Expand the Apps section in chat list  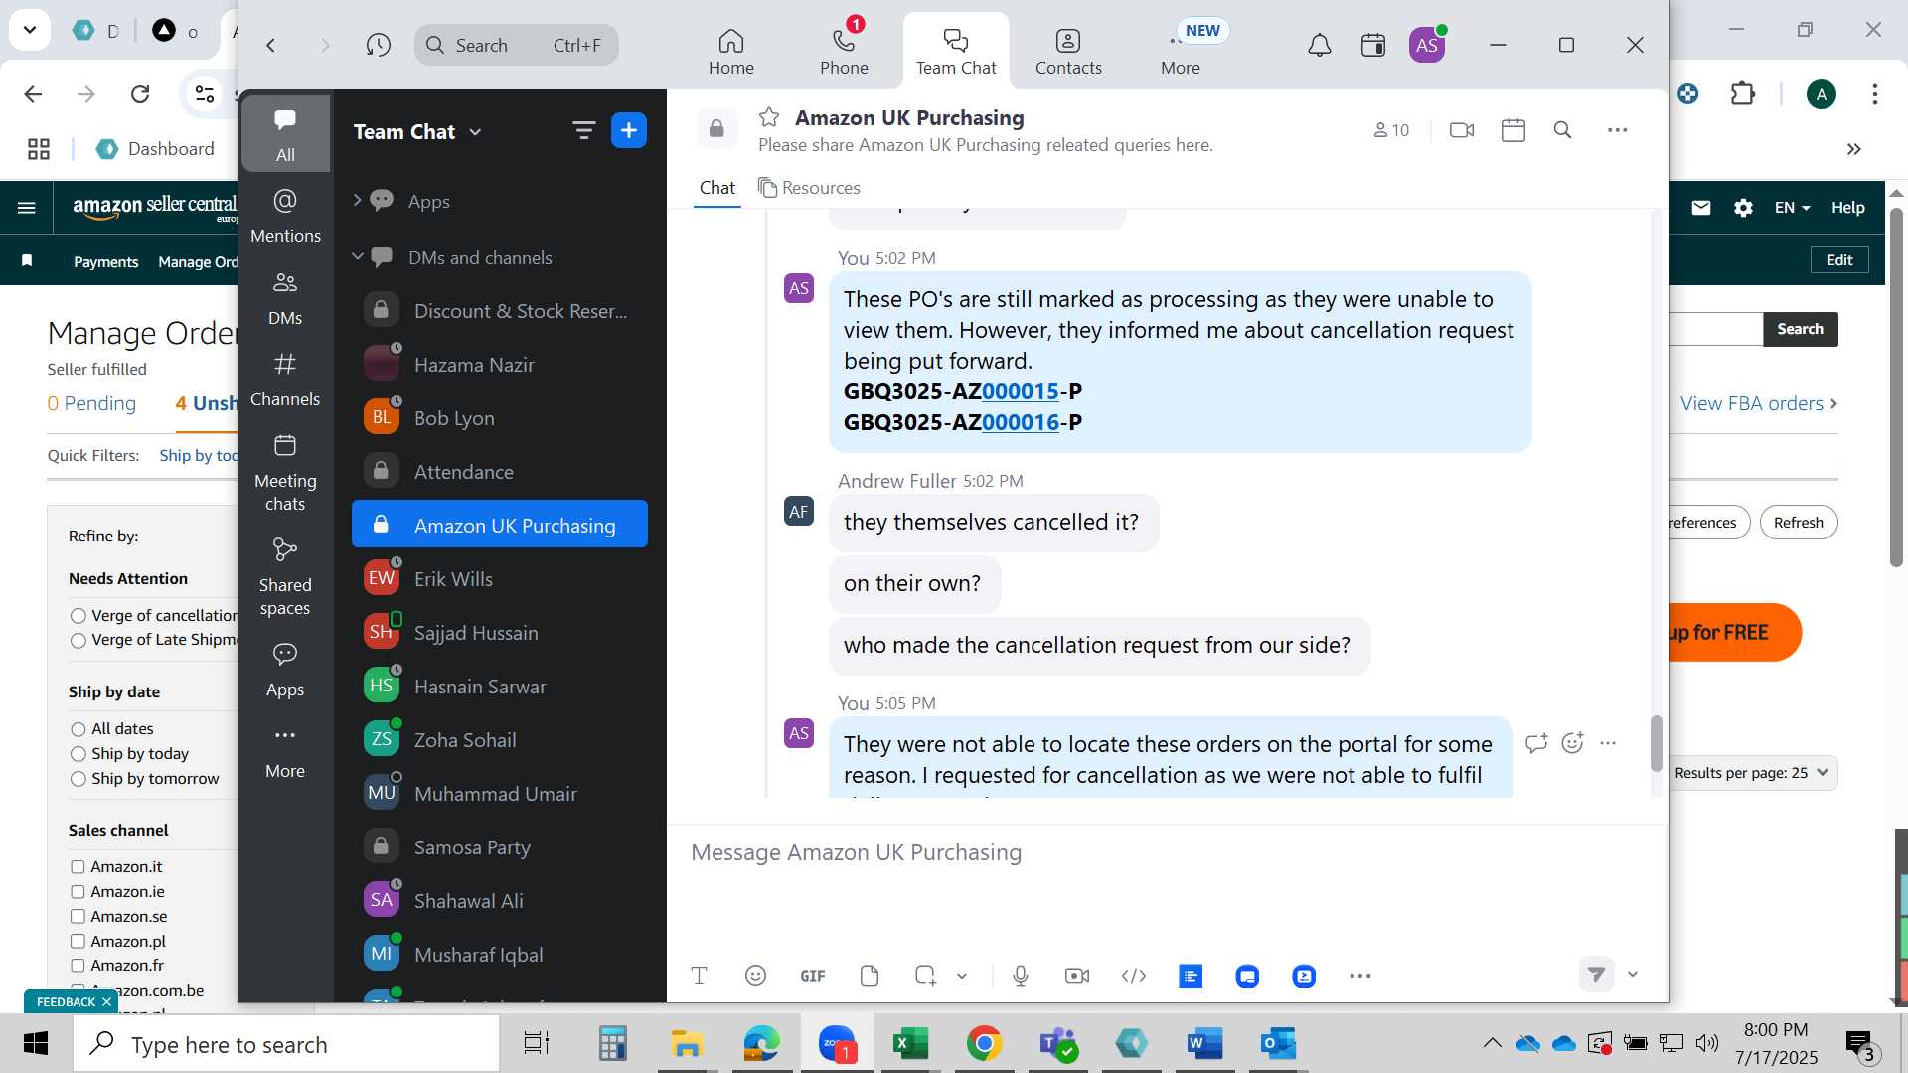[357, 201]
